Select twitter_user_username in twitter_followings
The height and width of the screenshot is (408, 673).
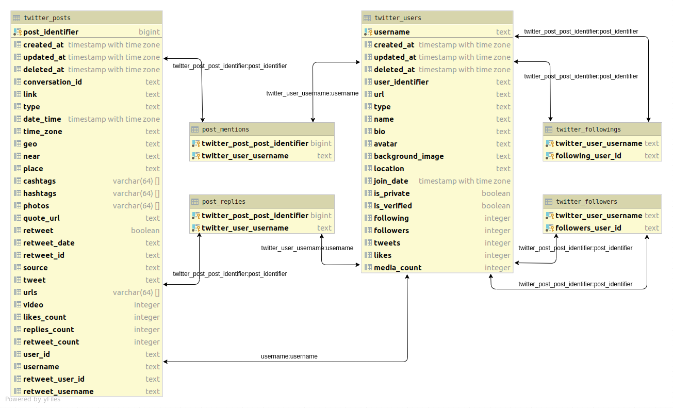click(x=602, y=143)
